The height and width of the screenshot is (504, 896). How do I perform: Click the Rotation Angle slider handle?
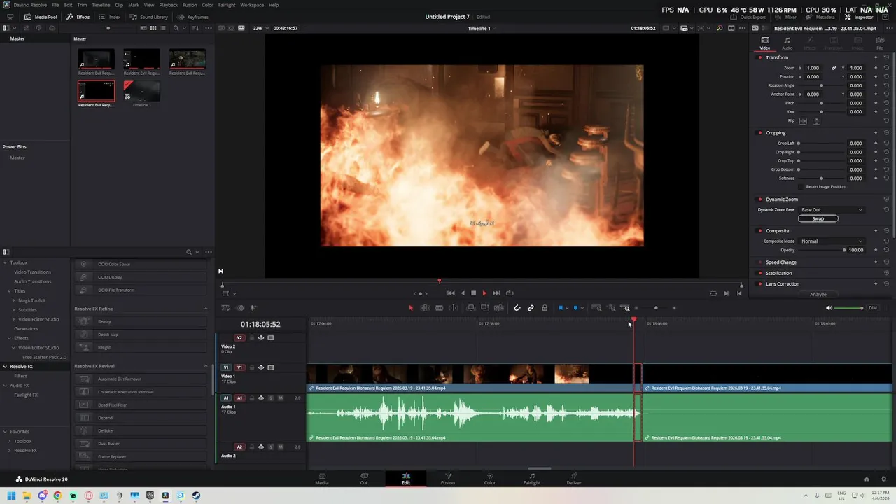[x=821, y=85]
